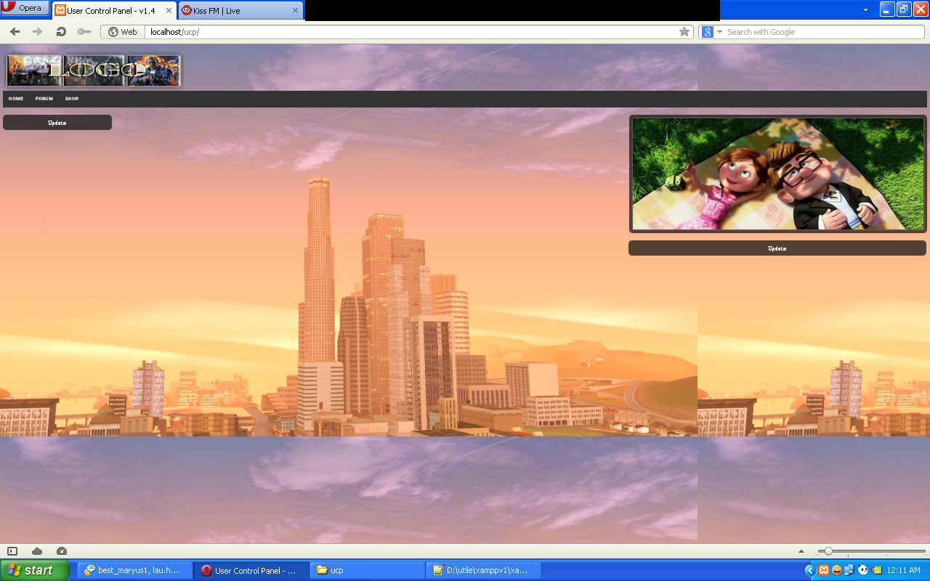Open the SHOP navigation link
Image resolution: width=930 pixels, height=581 pixels.
click(x=72, y=99)
